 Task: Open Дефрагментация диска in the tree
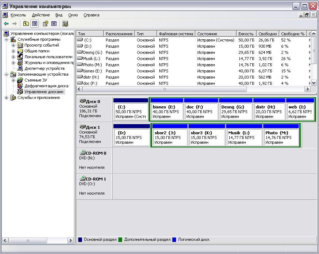(46, 86)
